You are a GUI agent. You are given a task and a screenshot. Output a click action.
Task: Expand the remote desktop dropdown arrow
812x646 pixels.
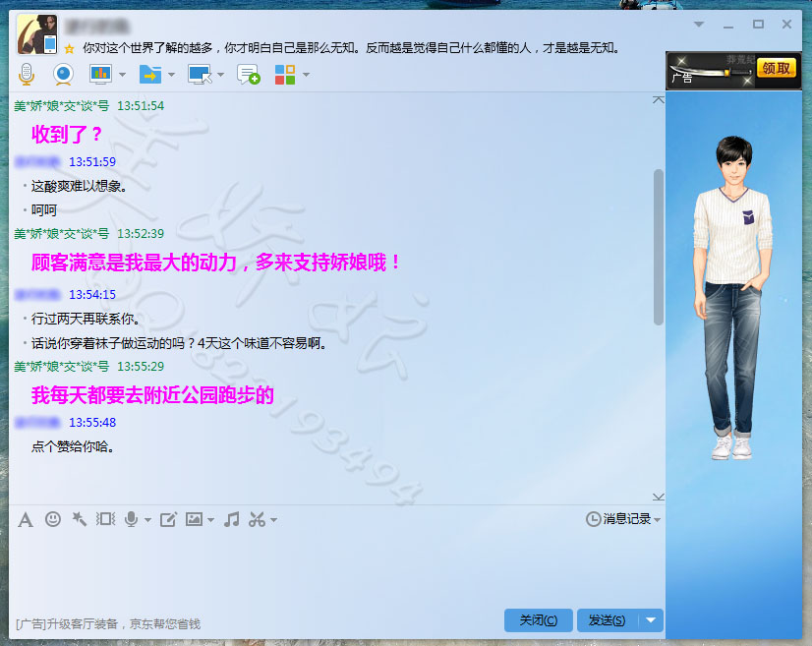[x=220, y=75]
